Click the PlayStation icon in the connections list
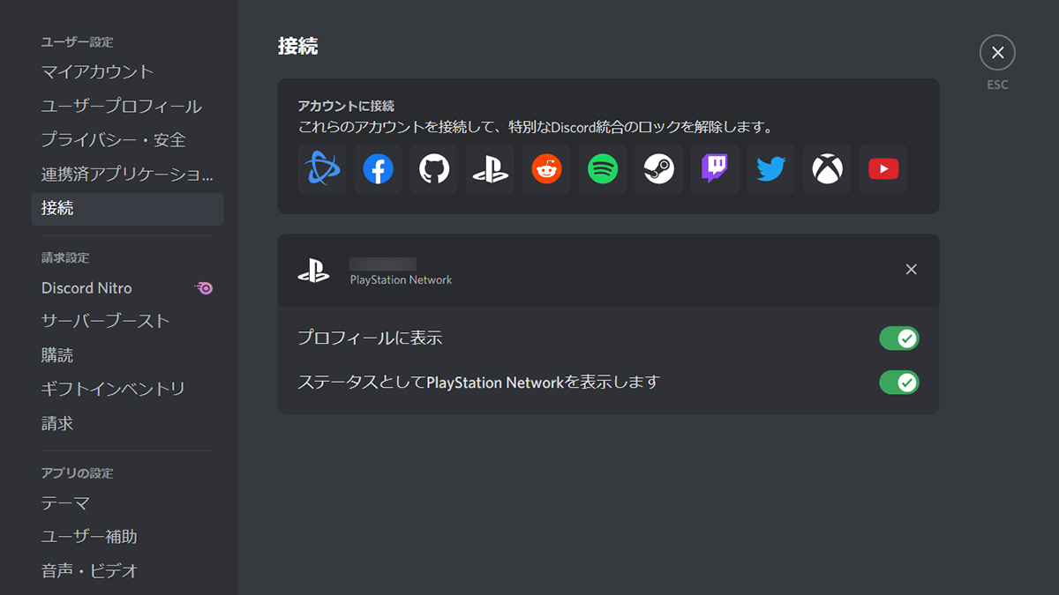The image size is (1059, 595). [313, 270]
